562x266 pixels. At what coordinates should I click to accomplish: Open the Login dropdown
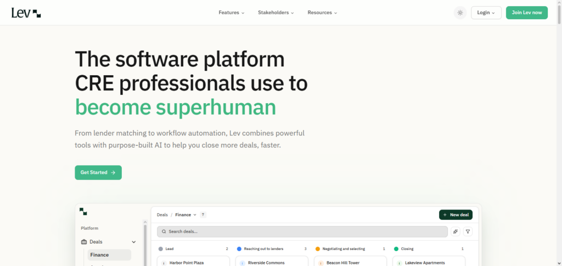point(486,13)
